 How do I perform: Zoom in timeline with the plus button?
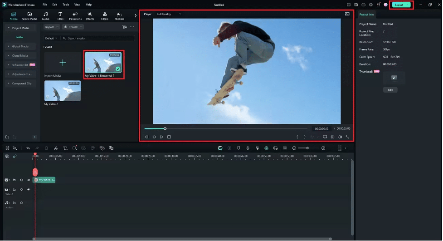point(323,148)
